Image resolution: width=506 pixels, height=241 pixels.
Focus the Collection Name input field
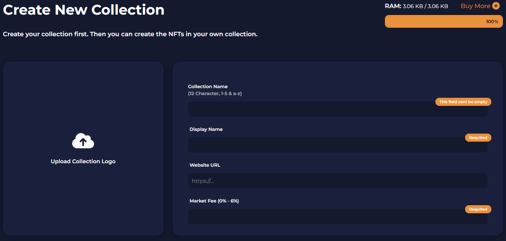pyautogui.click(x=309, y=109)
